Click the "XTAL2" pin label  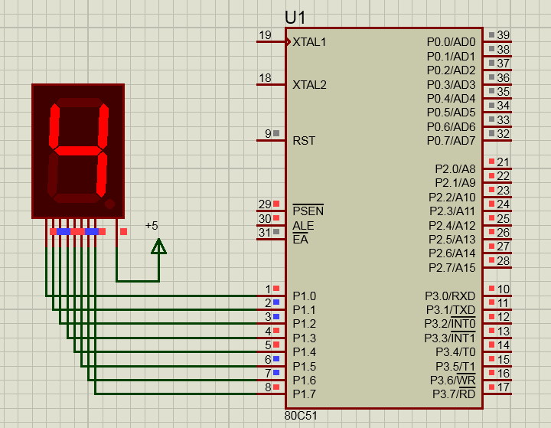click(309, 85)
